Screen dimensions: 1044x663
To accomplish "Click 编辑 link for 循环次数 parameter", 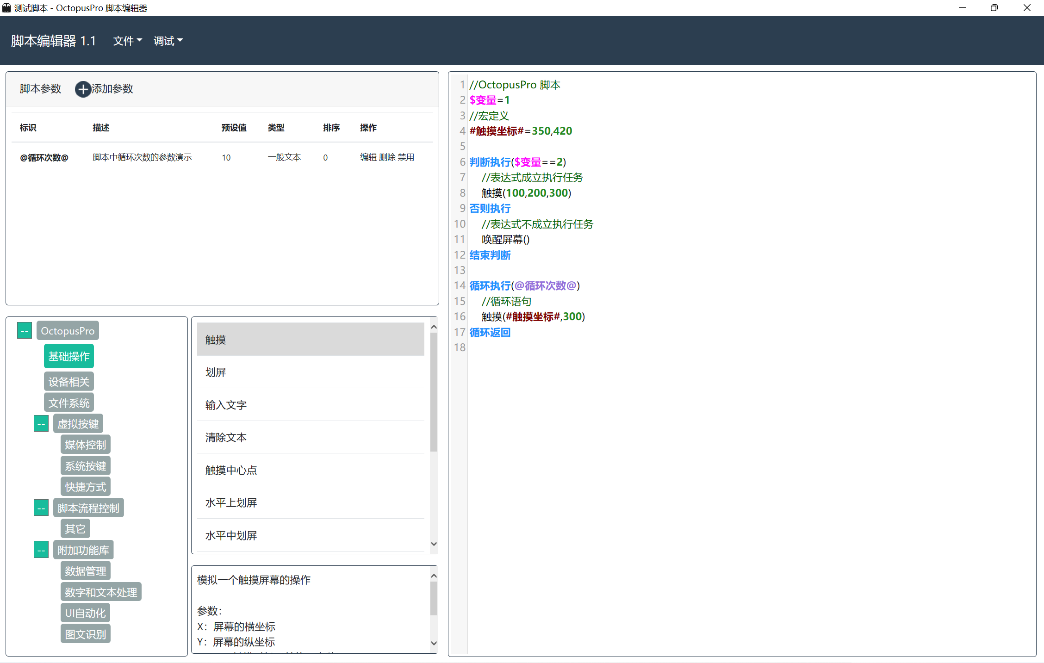I will click(x=368, y=157).
